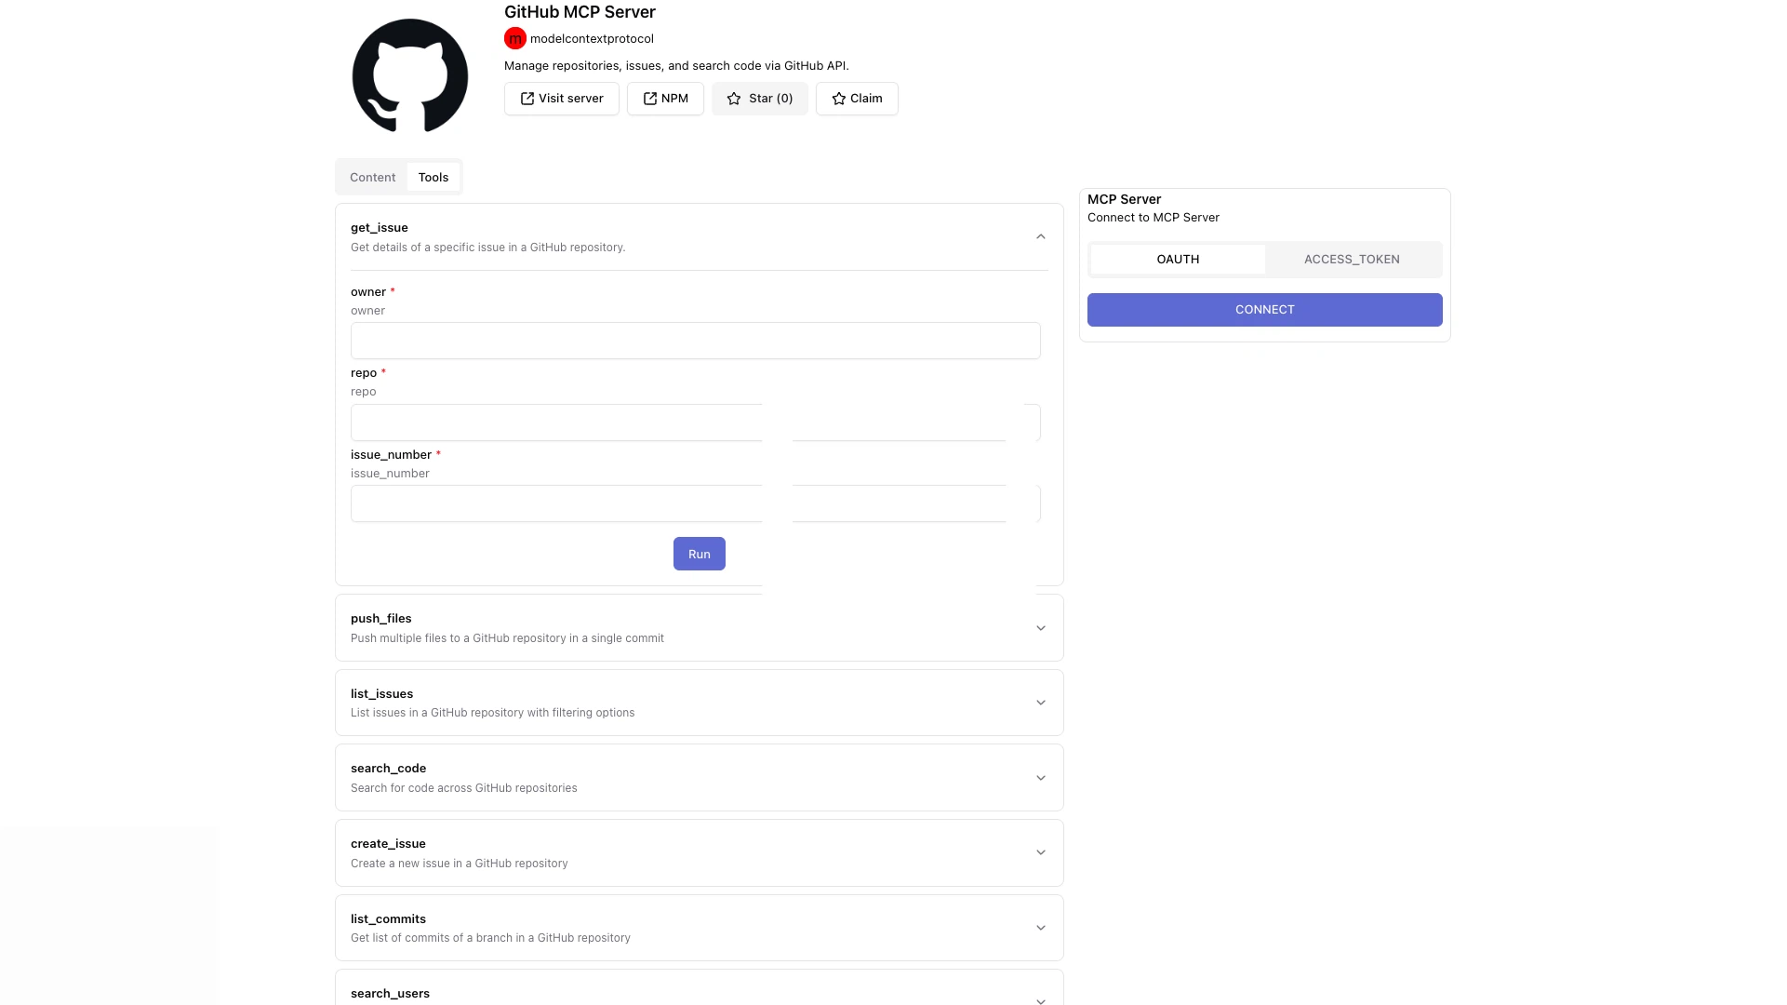Select the Tools tab
Viewport: 1787px width, 1005px height.
[x=433, y=176]
